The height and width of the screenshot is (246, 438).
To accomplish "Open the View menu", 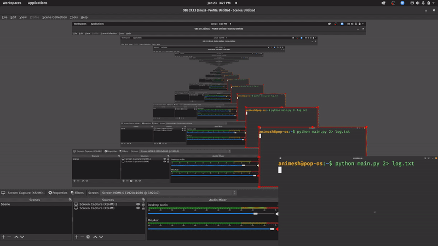I will [x=23, y=17].
